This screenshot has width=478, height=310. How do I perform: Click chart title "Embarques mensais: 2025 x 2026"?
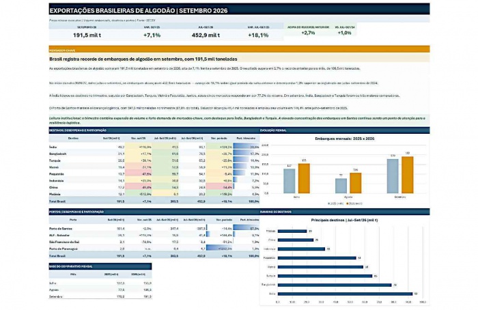344,139
